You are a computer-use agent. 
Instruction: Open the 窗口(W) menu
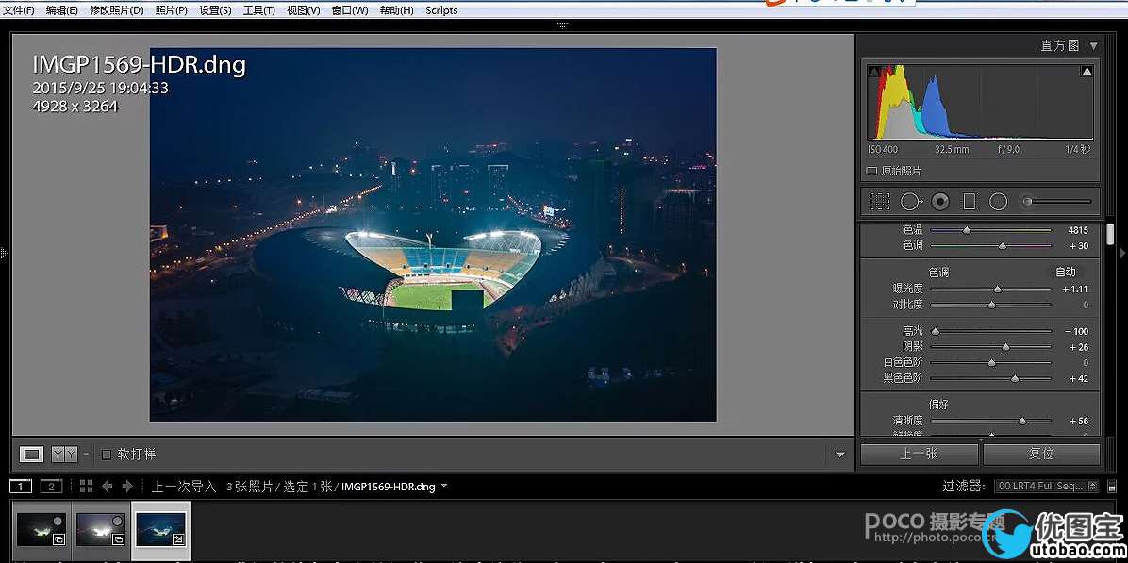tap(350, 10)
